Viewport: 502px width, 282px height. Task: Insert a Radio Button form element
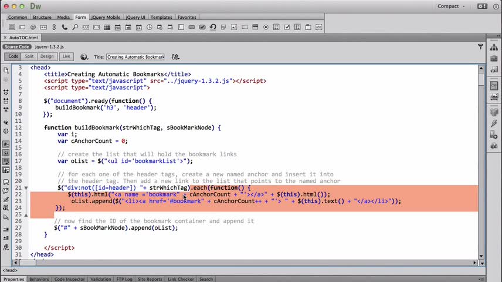pyautogui.click(x=266, y=27)
